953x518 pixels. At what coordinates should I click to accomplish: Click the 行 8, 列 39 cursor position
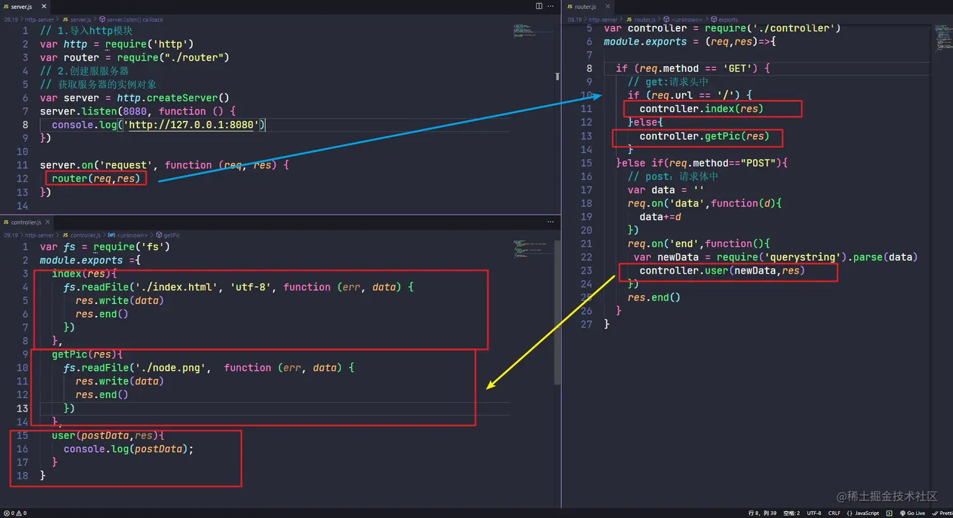click(762, 513)
